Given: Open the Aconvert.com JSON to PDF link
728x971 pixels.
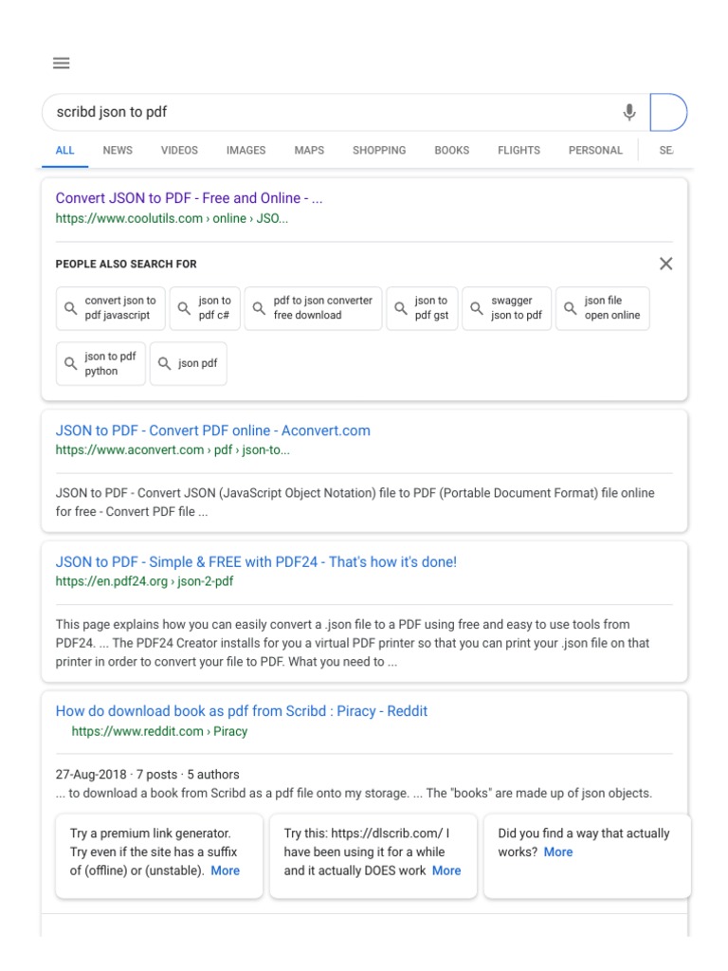Looking at the screenshot, I should tap(212, 431).
